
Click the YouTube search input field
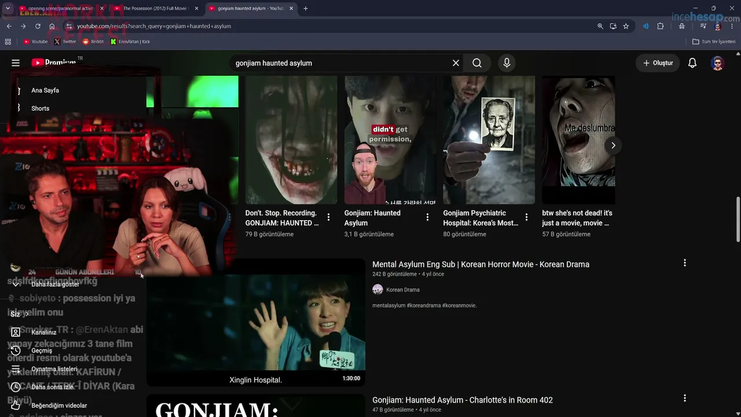pos(340,63)
